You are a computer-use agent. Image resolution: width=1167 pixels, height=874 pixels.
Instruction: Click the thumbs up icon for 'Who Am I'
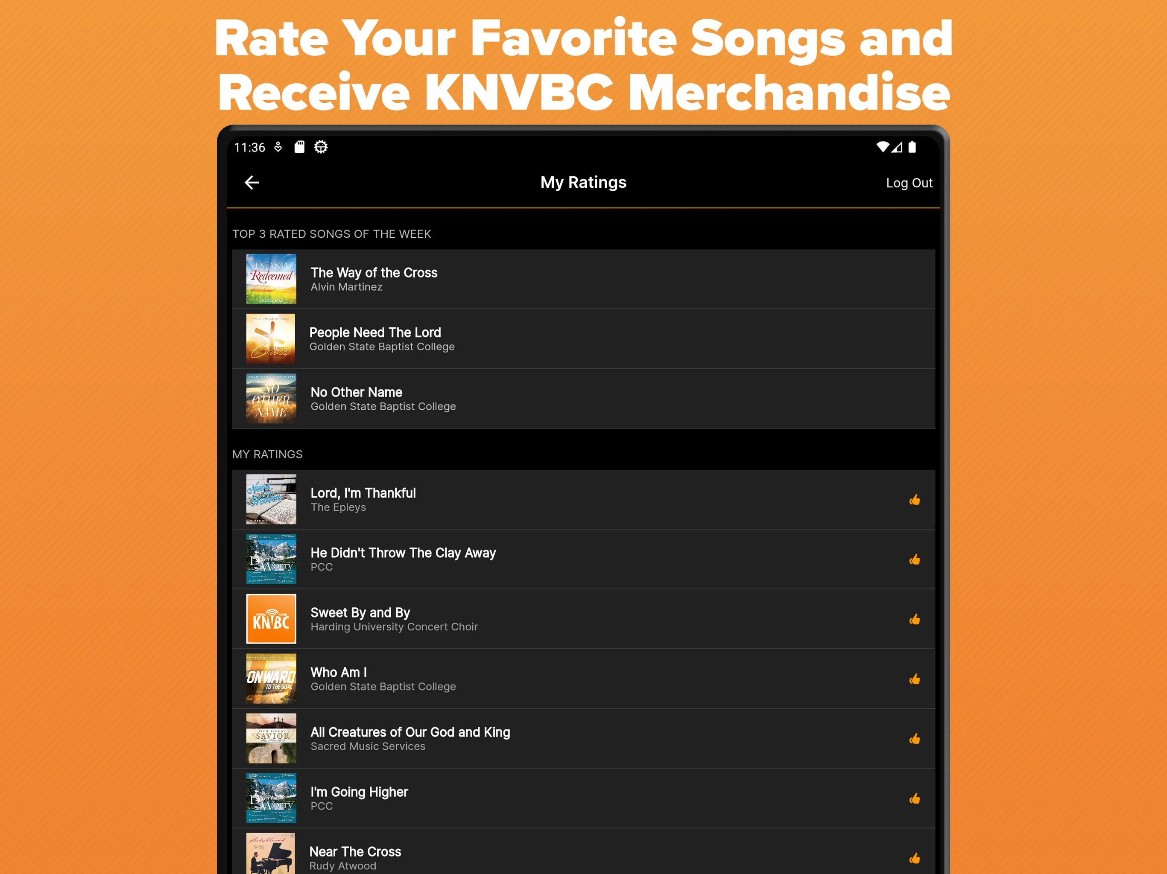915,679
